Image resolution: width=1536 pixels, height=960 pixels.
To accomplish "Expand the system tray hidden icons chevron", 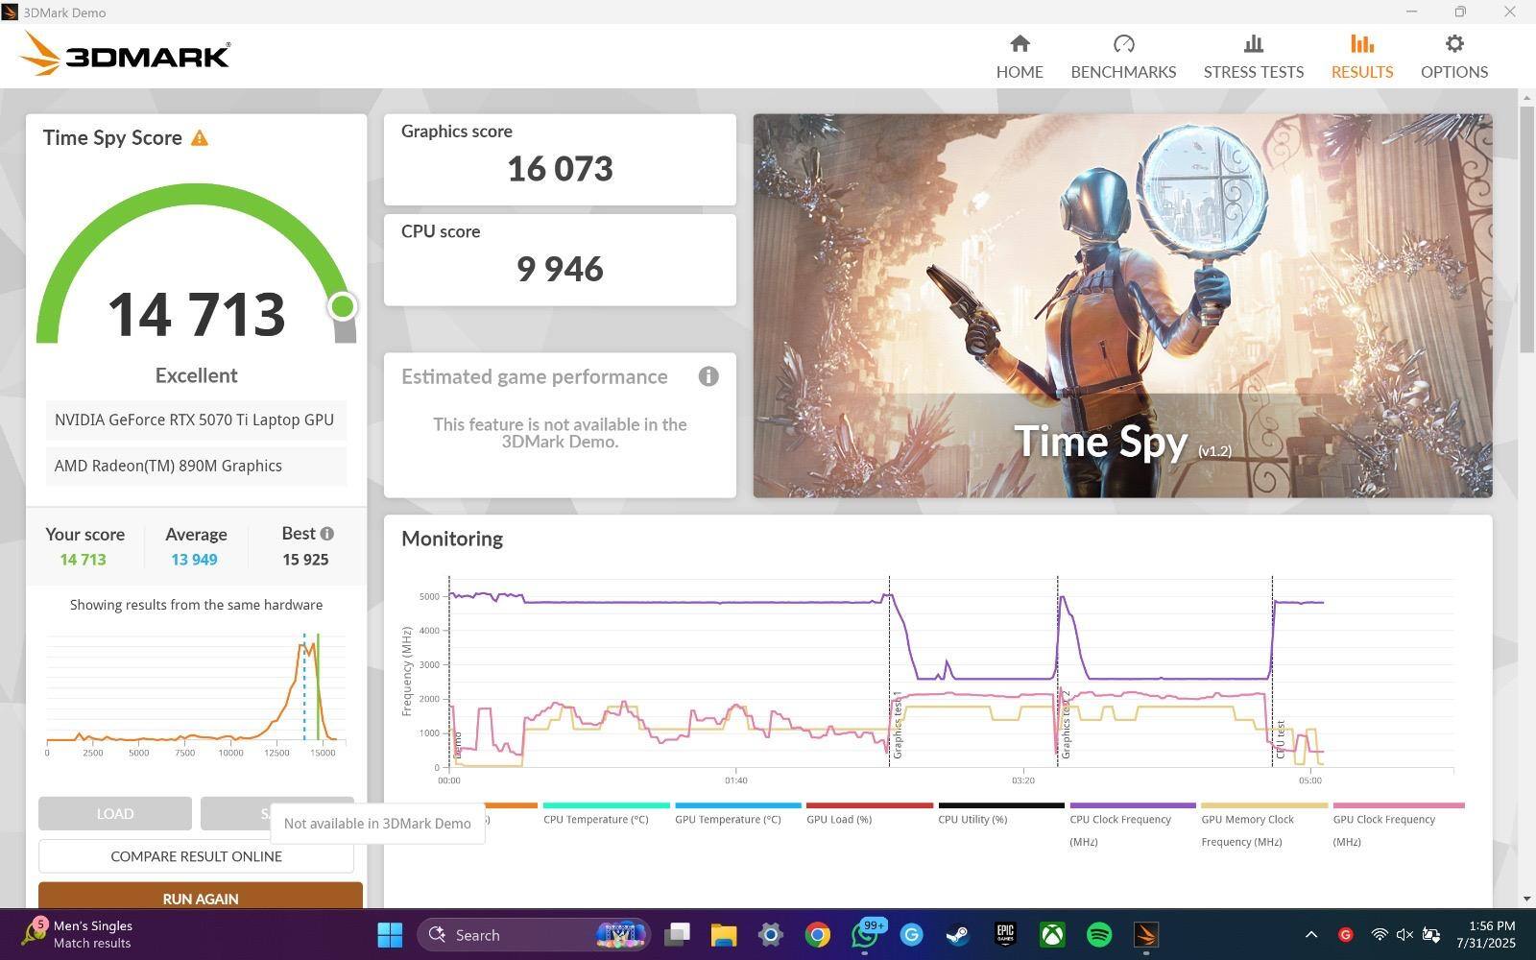I will (x=1310, y=934).
